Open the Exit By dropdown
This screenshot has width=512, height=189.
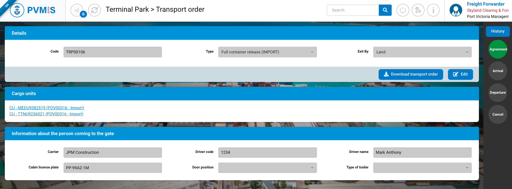pyautogui.click(x=422, y=52)
